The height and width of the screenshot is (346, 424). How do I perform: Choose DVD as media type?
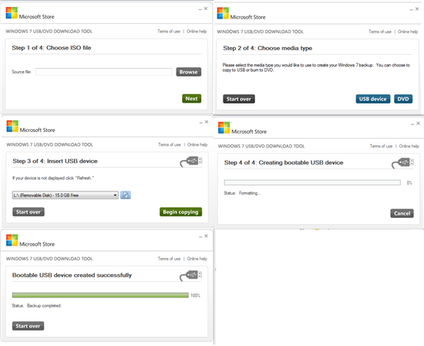pyautogui.click(x=403, y=99)
